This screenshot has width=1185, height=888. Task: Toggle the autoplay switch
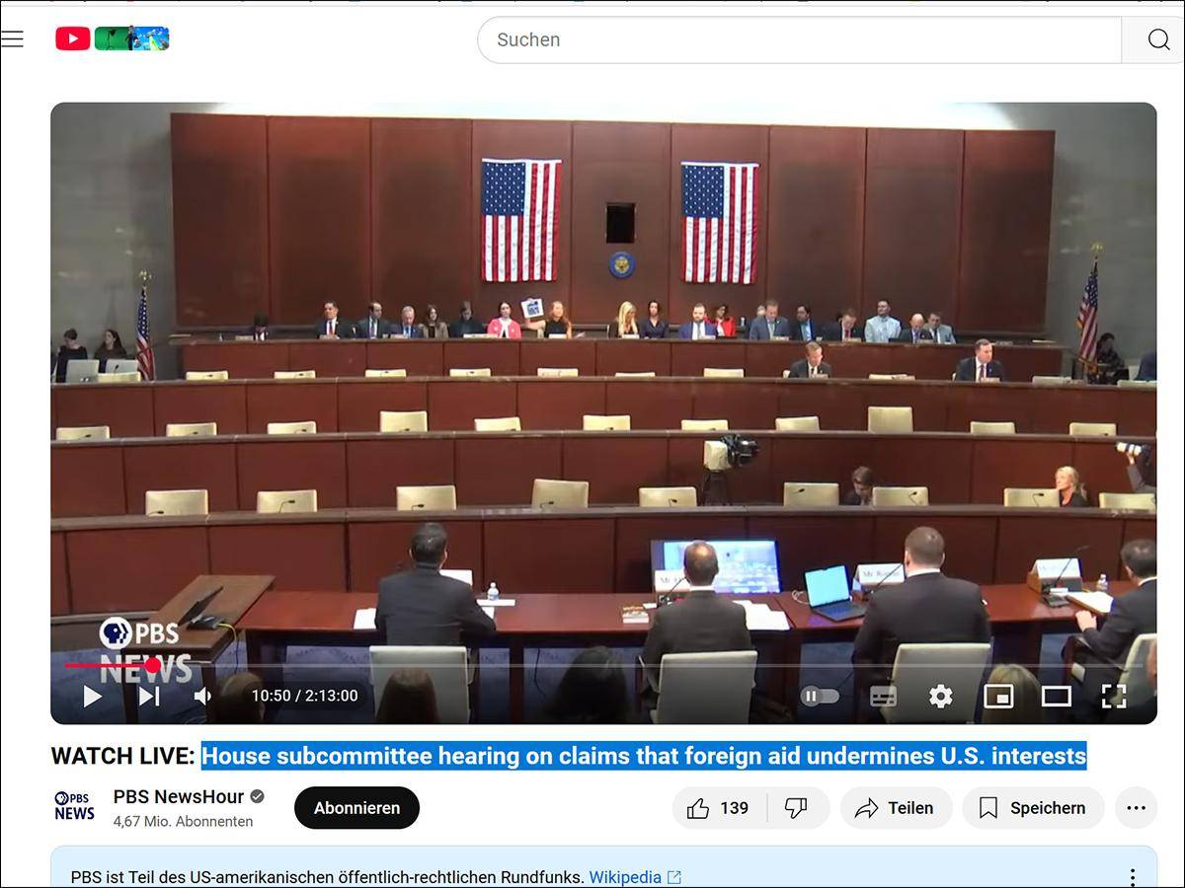(x=820, y=697)
